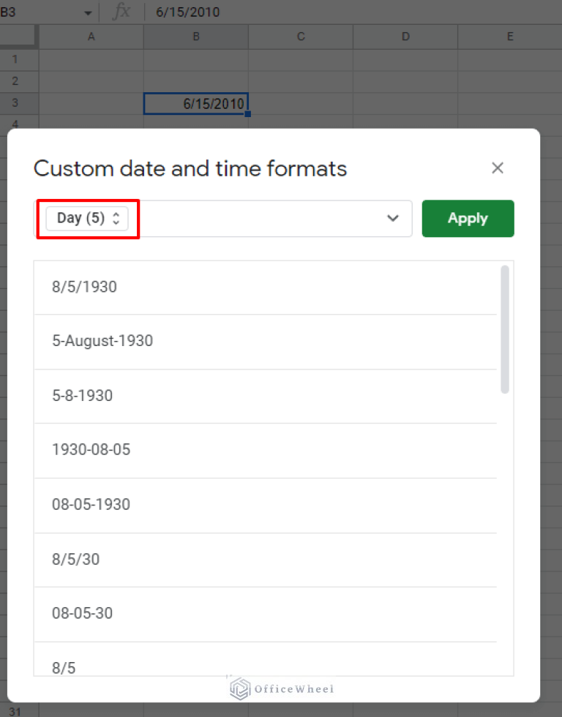Adjust the Day (5) stepper arrows
This screenshot has height=717, width=562.
coord(116,217)
